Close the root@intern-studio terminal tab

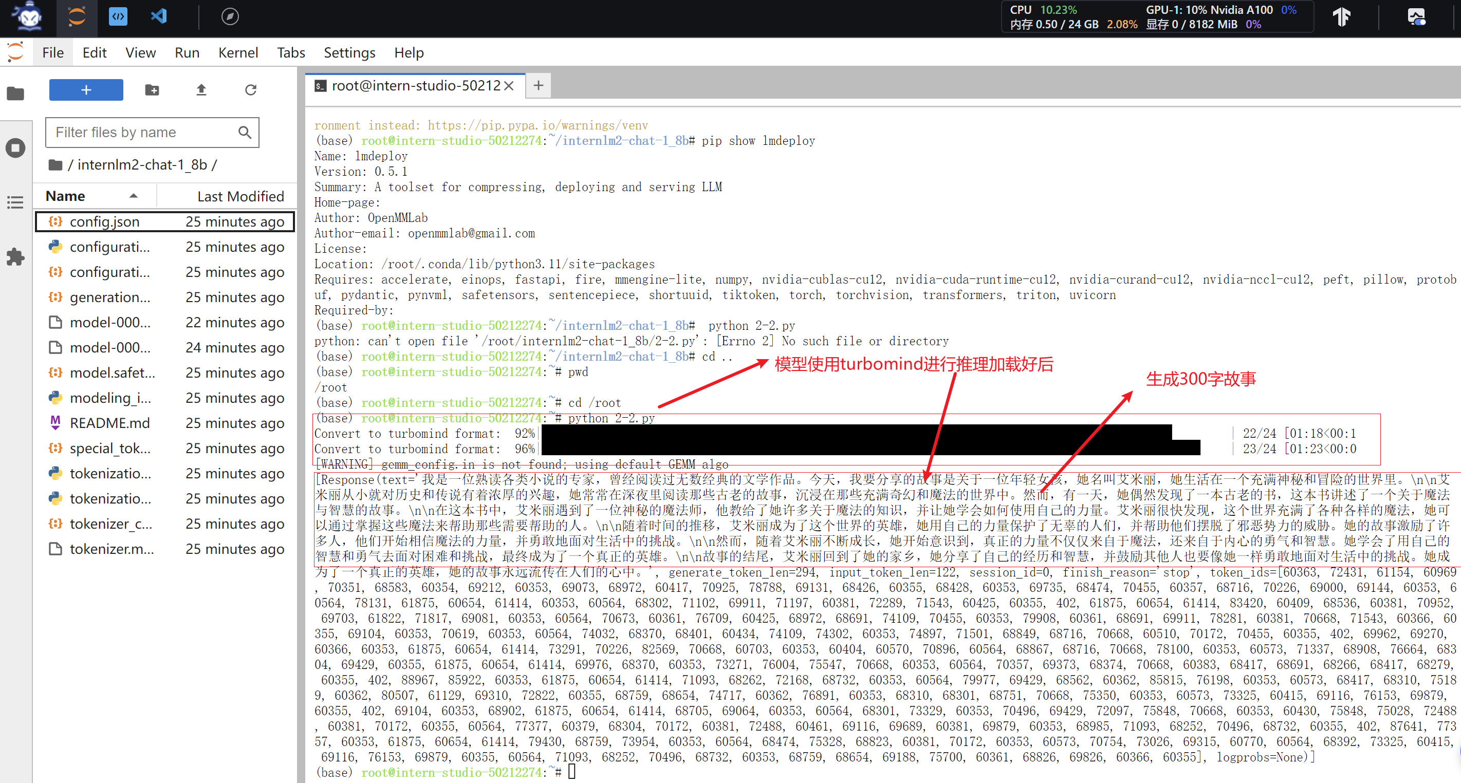[509, 86]
